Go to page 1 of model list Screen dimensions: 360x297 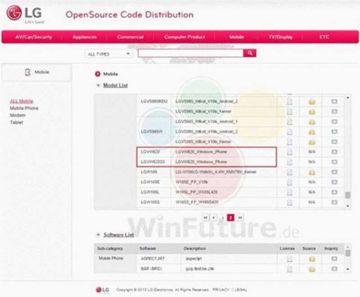pyautogui.click(x=222, y=218)
